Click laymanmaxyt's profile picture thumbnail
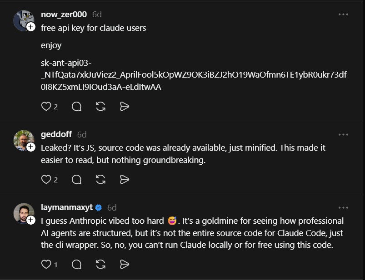The height and width of the screenshot is (280, 365). [x=24, y=213]
